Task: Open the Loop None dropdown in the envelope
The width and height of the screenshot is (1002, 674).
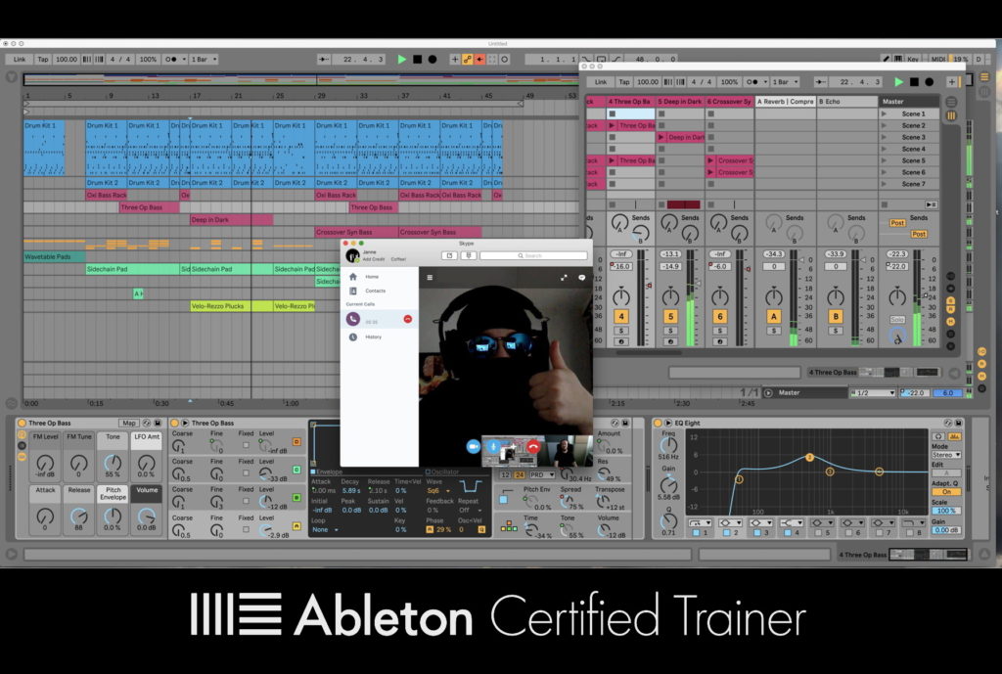Action: [x=325, y=529]
